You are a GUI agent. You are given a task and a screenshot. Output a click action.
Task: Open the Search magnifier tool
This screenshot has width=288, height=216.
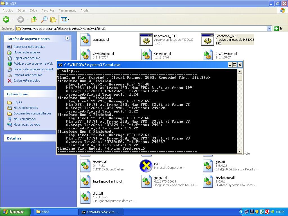(x=44, y=19)
